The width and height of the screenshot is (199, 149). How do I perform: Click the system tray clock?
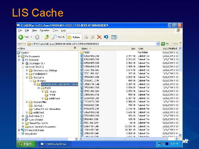[x=174, y=144]
